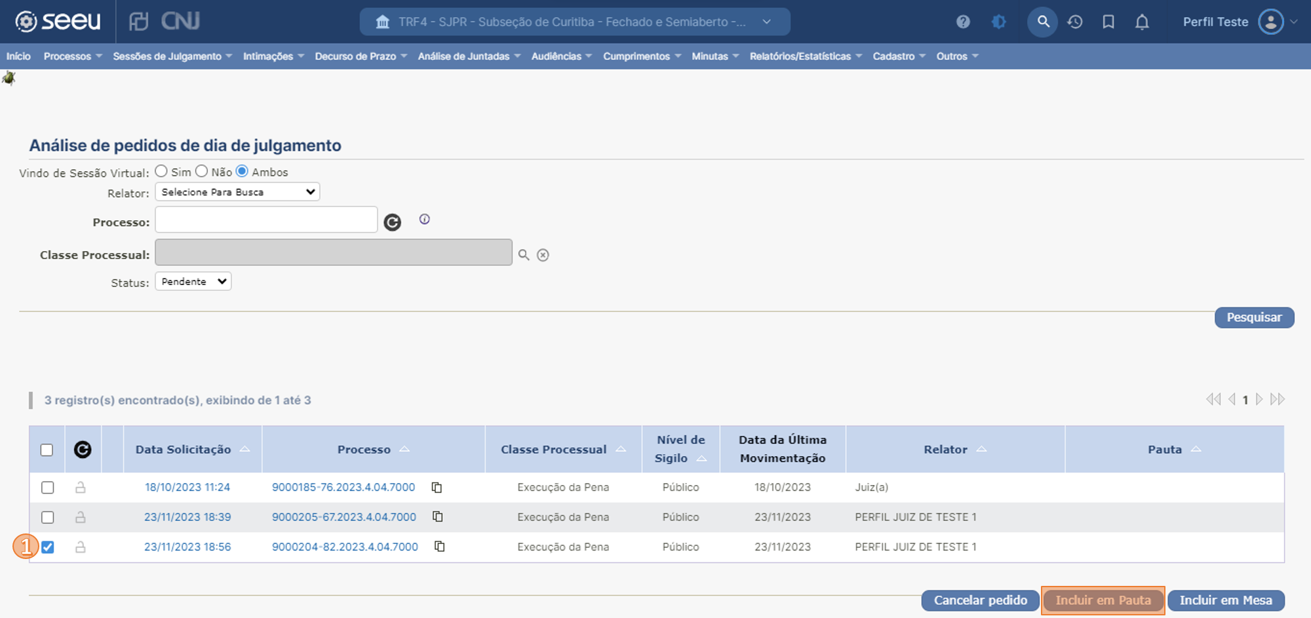The image size is (1311, 618).
Task: Open the Processos menu
Action: pos(73,56)
